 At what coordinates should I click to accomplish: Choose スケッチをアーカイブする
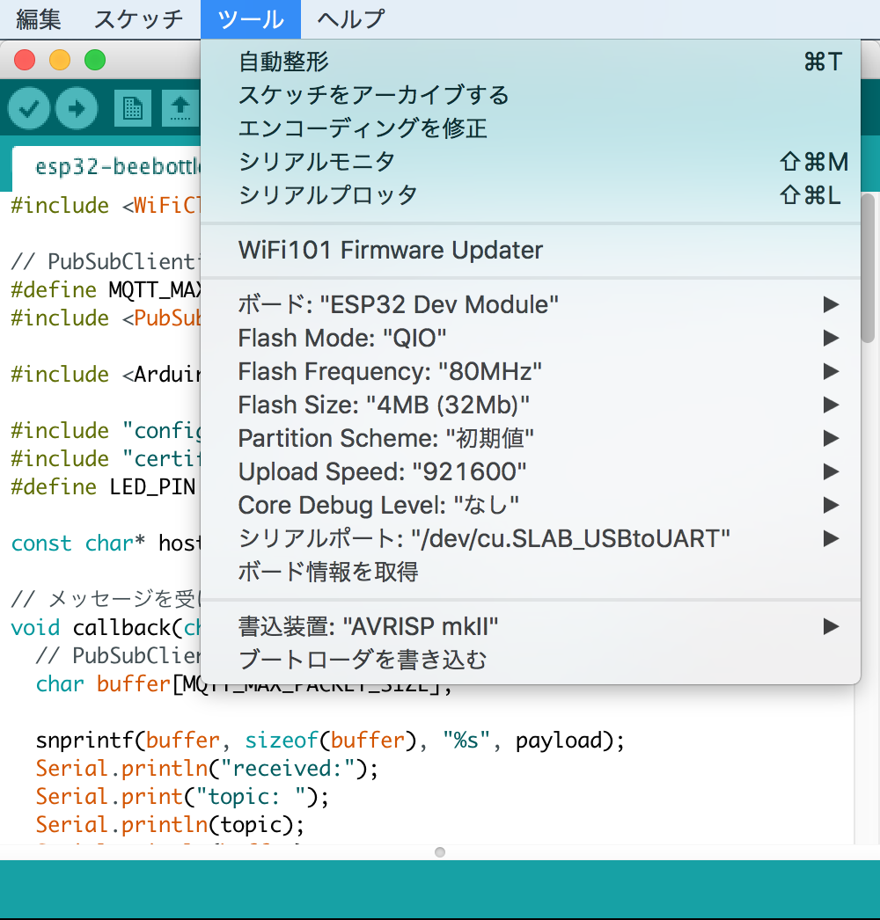[531, 95]
